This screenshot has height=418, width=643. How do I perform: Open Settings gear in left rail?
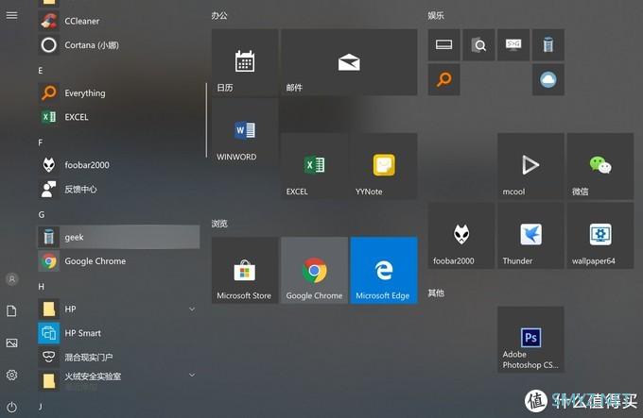pyautogui.click(x=12, y=375)
